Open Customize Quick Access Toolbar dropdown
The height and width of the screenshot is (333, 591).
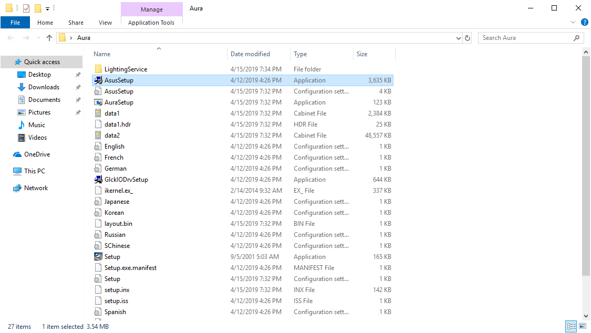47,8
